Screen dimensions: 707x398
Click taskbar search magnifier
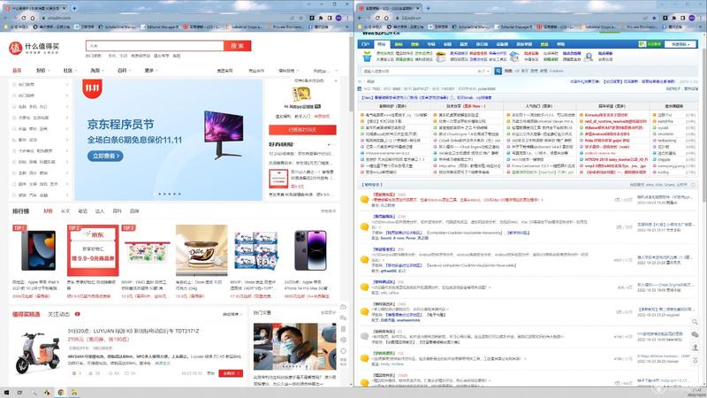point(34,393)
